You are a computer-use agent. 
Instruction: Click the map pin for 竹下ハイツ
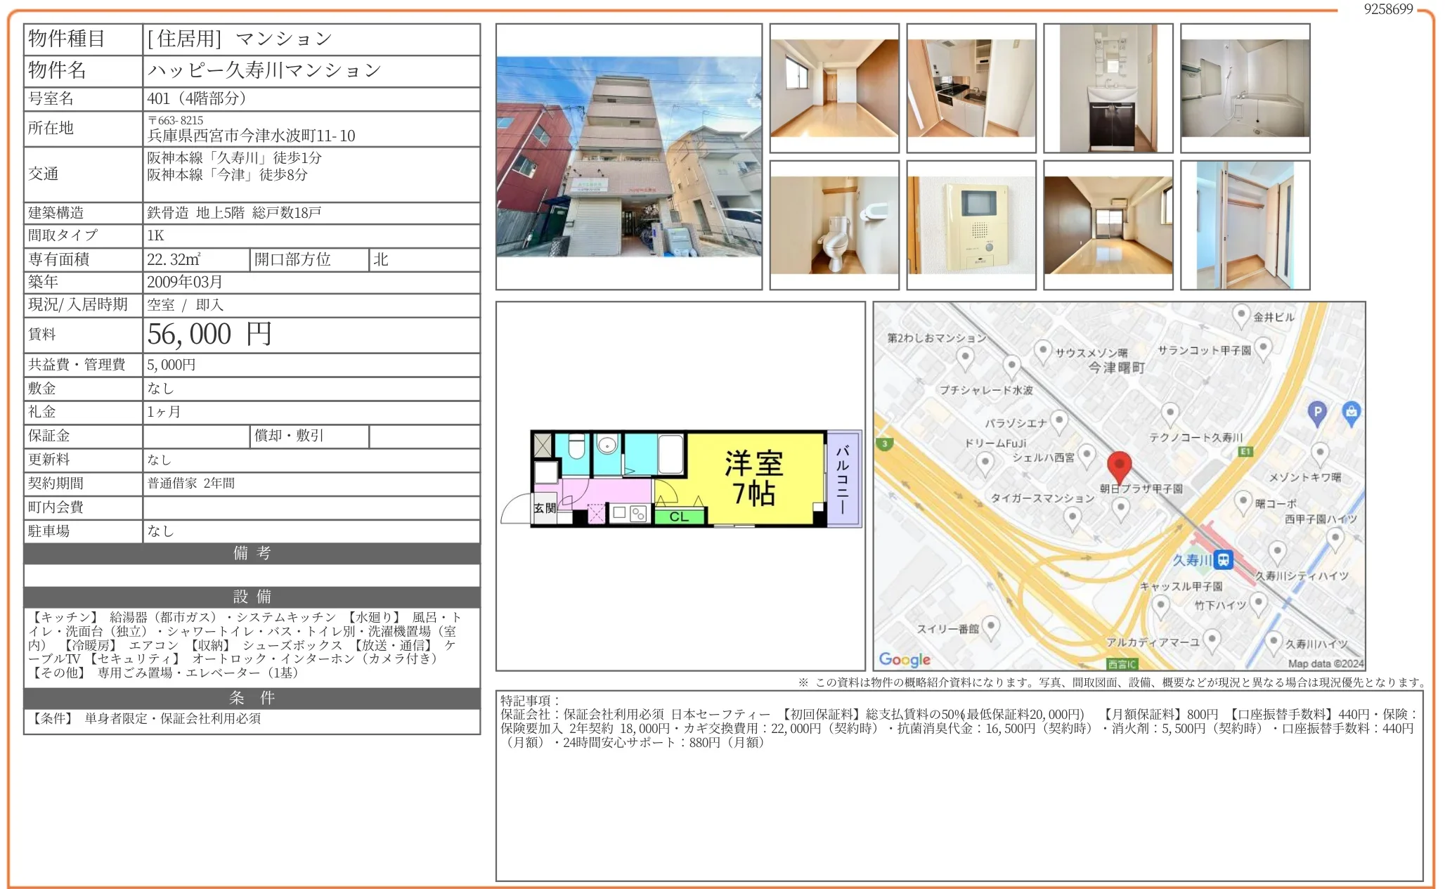(1259, 602)
